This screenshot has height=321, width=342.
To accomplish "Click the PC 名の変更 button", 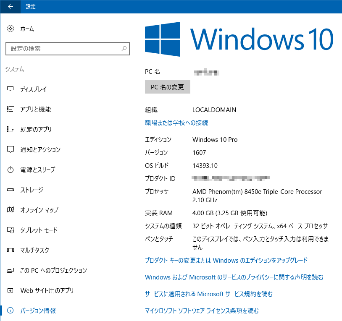I will [168, 87].
